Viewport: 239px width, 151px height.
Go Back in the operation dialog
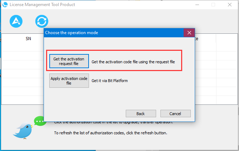pyautogui.click(x=141, y=114)
